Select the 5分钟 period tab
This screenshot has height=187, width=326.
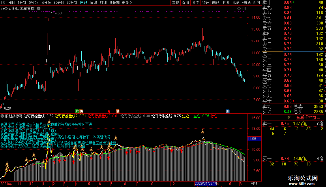pos(33,3)
